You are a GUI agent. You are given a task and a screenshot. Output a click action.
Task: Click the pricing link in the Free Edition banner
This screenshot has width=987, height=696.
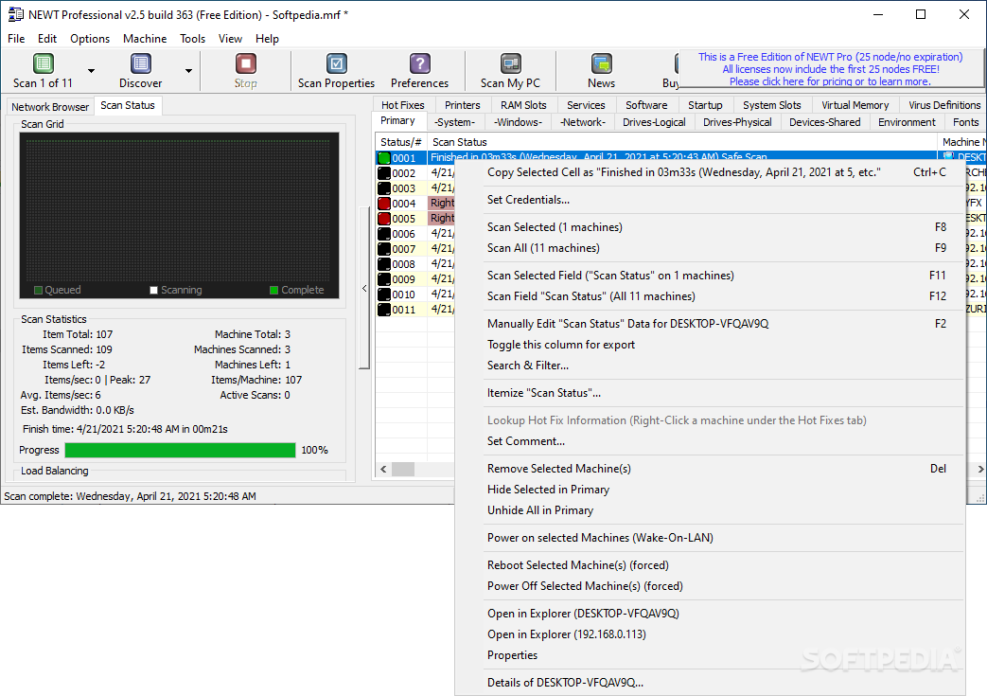tap(830, 81)
